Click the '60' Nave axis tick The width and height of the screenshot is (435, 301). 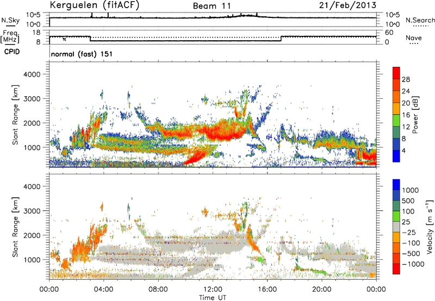(389, 33)
